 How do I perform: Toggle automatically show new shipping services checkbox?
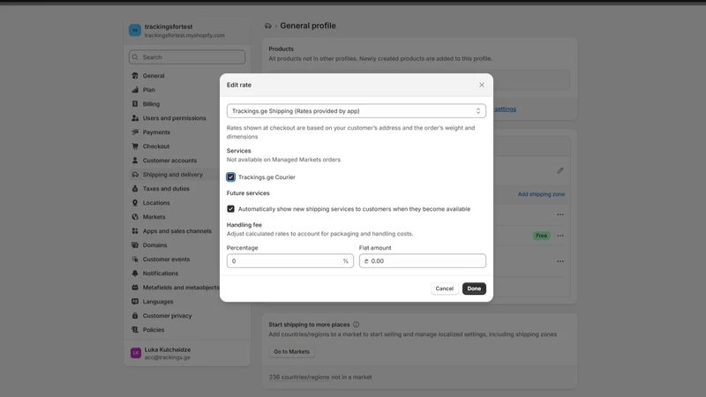click(230, 209)
